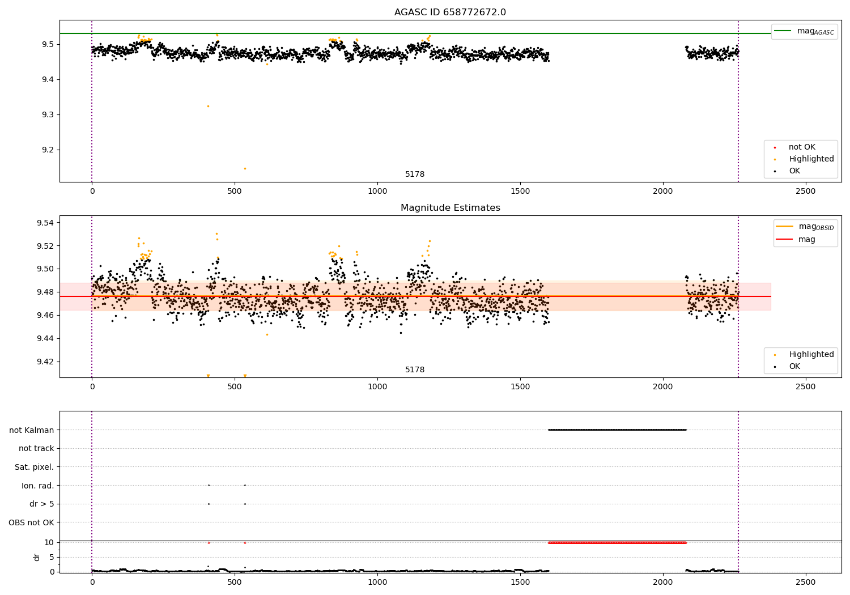Image resolution: width=850 pixels, height=595 pixels.
Task: Click 'OK' entry in the Magnitude Estimates legend
Action: click(794, 367)
